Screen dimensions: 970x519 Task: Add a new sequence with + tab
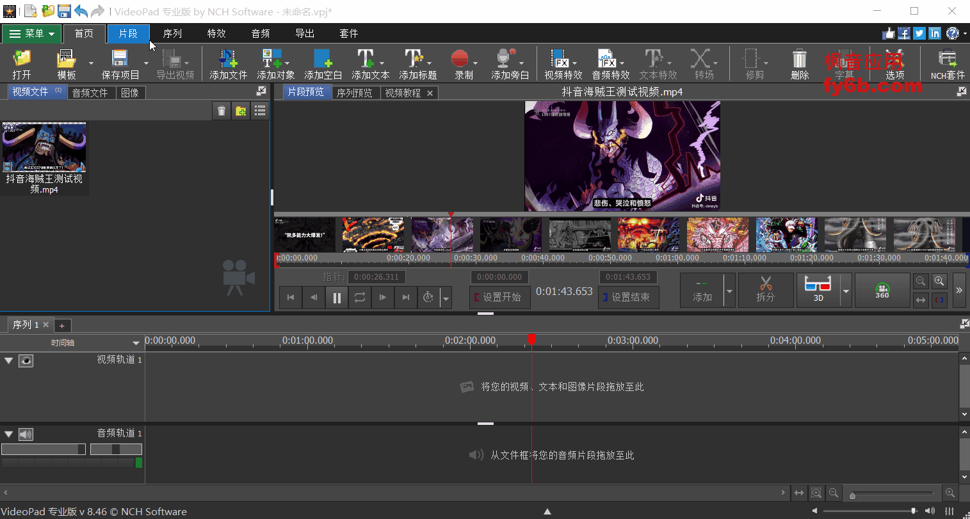coord(62,325)
